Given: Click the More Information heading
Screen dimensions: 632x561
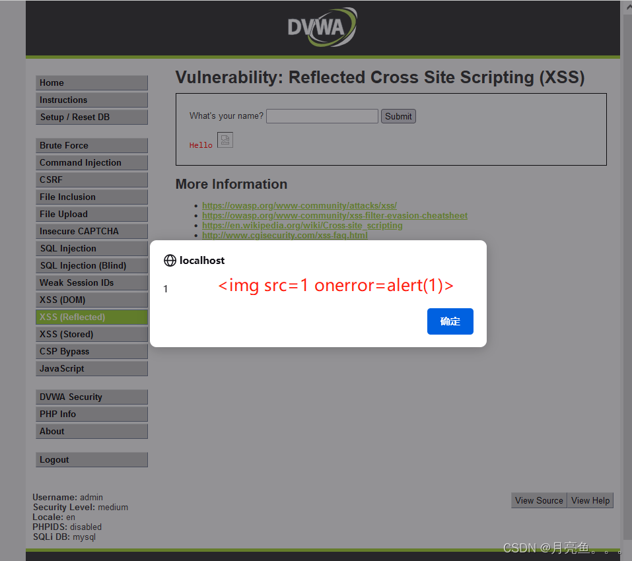Looking at the screenshot, I should click(x=231, y=184).
